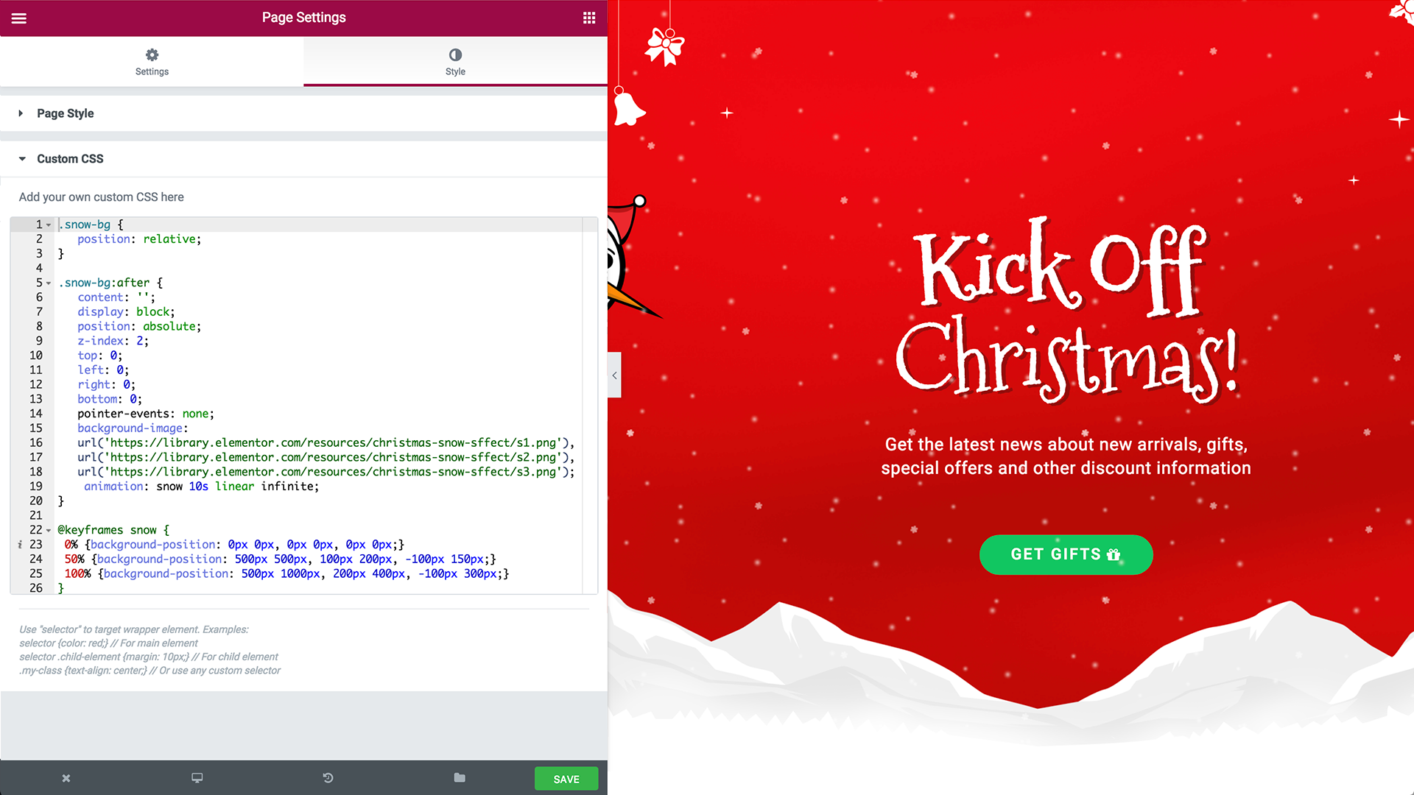Place cursor in animation line of CSS editor

221,487
